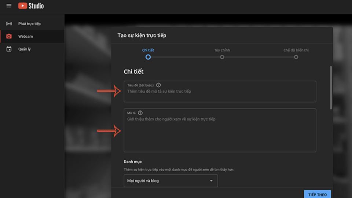352x198 pixels.
Task: Click the Chi tiết section heading
Action: point(133,71)
